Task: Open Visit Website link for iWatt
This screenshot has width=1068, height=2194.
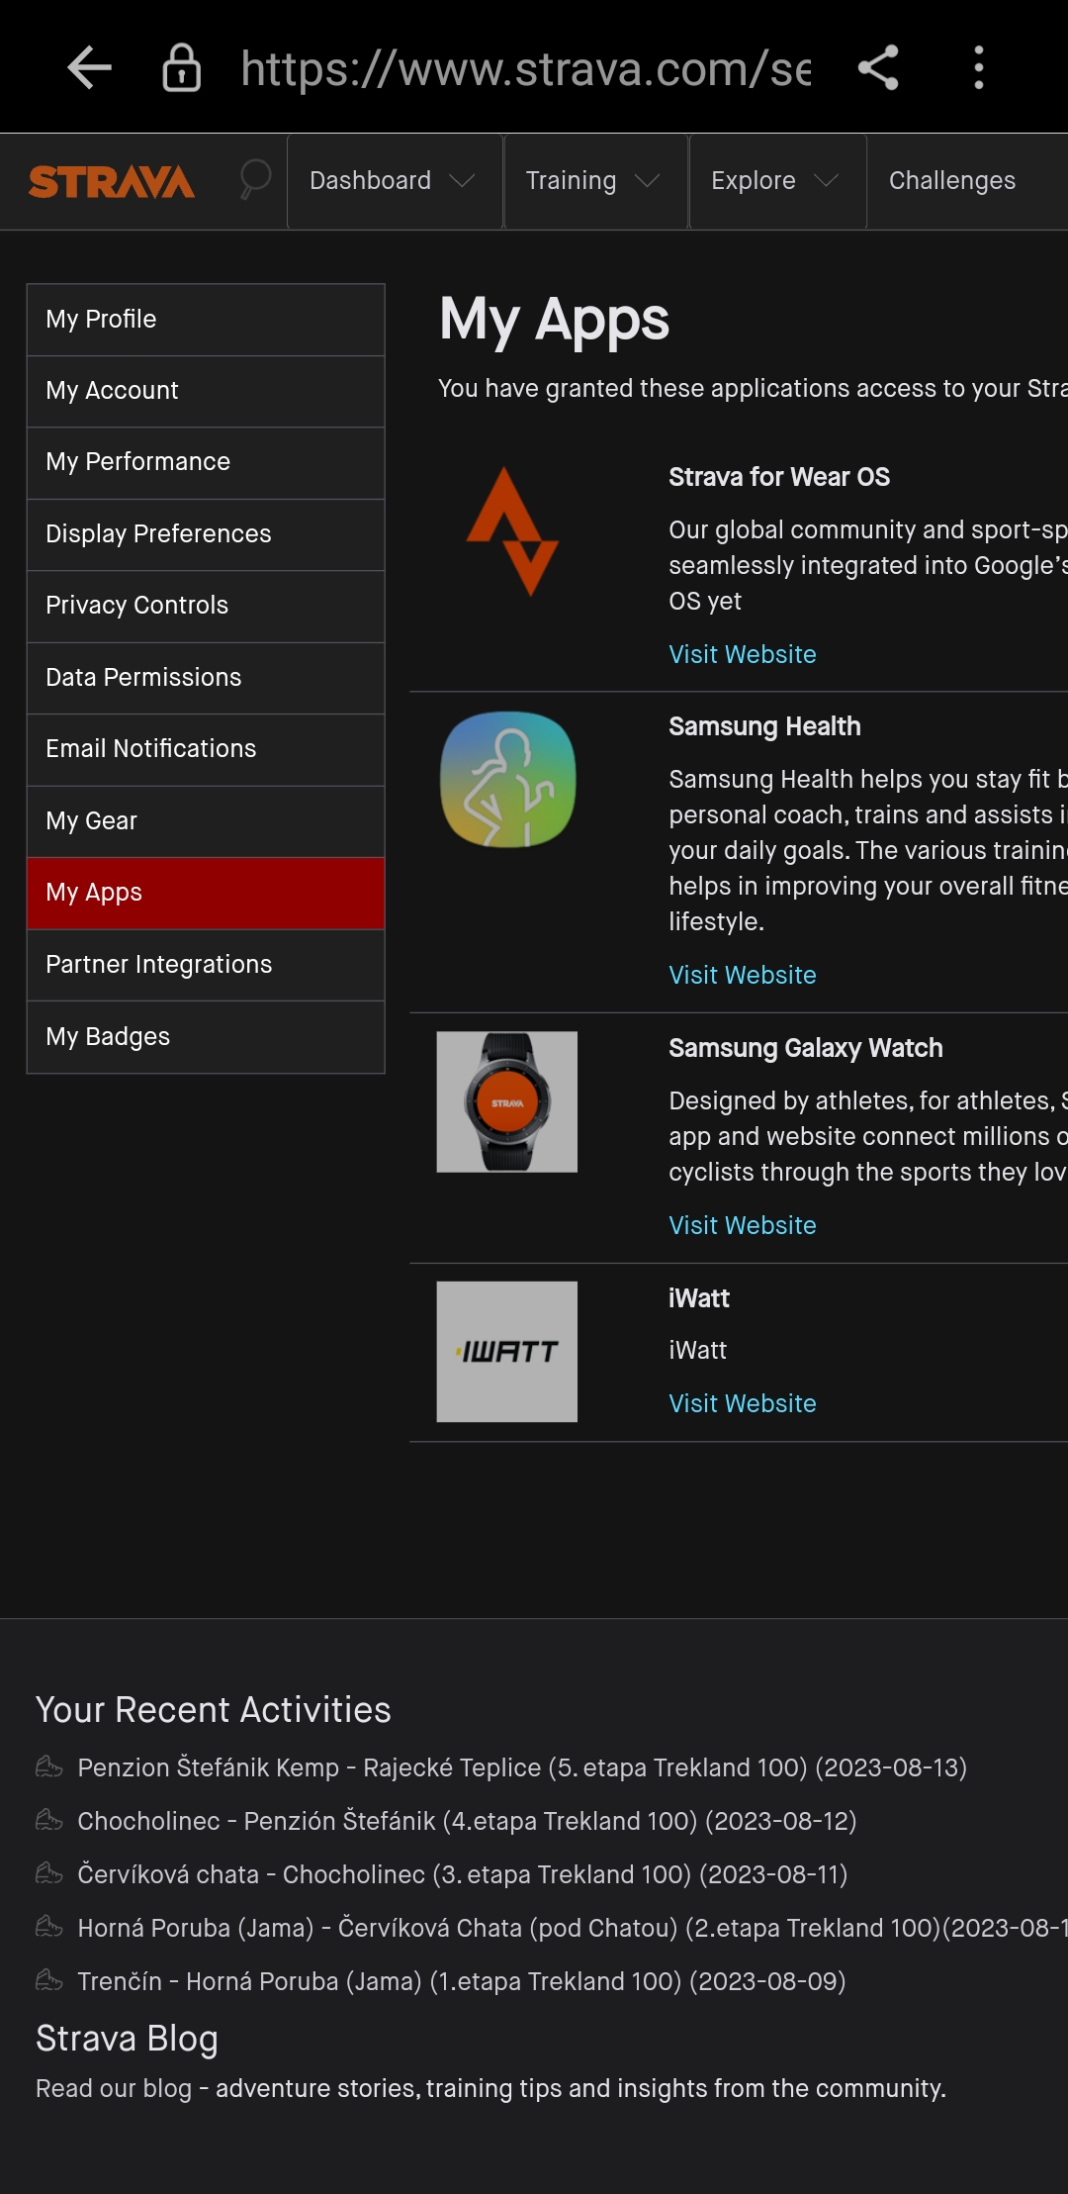Action: click(x=742, y=1403)
